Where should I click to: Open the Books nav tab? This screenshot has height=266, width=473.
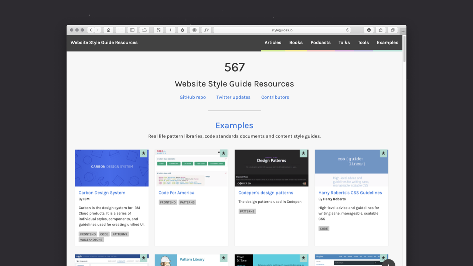point(296,42)
